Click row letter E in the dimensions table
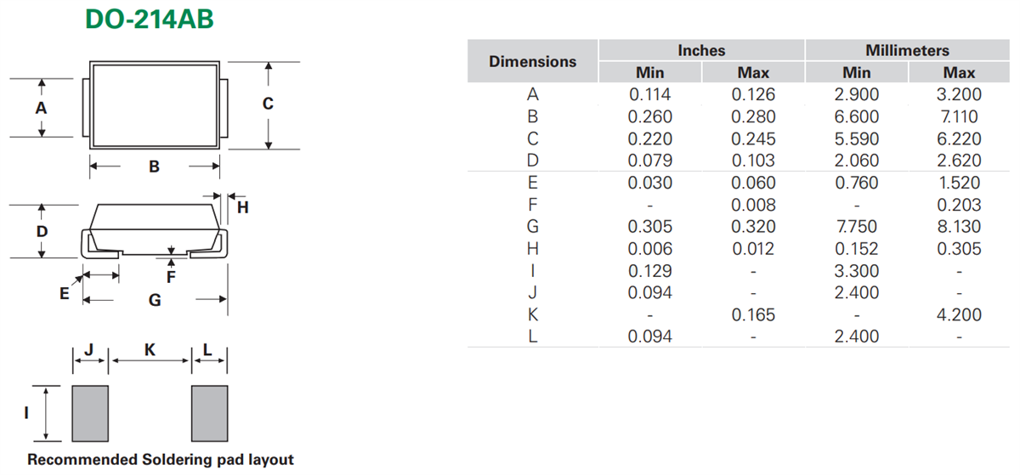The width and height of the screenshot is (1020, 475). coord(533,183)
